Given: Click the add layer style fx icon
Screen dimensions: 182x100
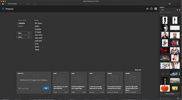Looking at the screenshot, I should point(168,98).
